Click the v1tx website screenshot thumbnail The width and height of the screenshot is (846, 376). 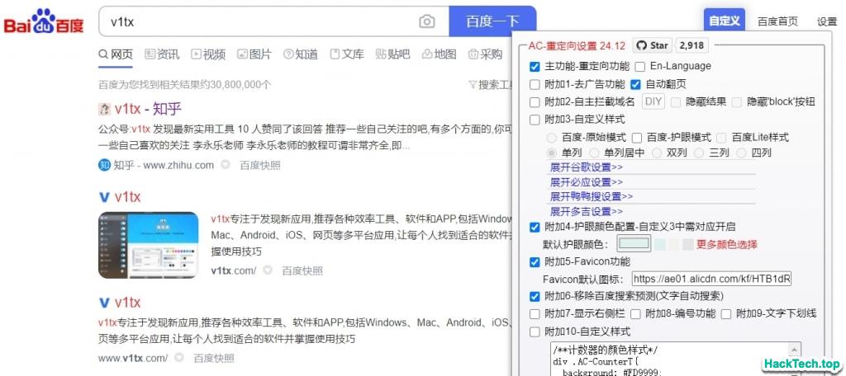[149, 245]
